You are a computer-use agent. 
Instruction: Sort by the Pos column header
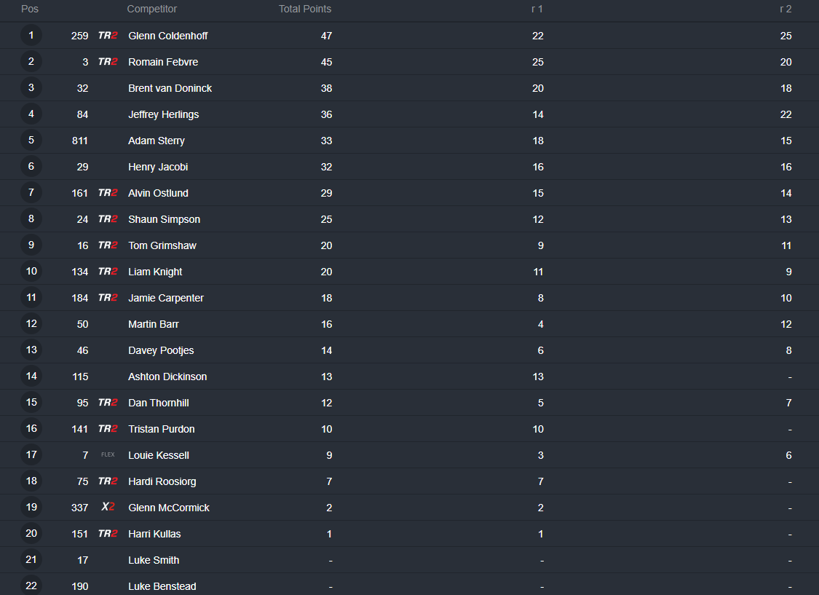pyautogui.click(x=30, y=9)
